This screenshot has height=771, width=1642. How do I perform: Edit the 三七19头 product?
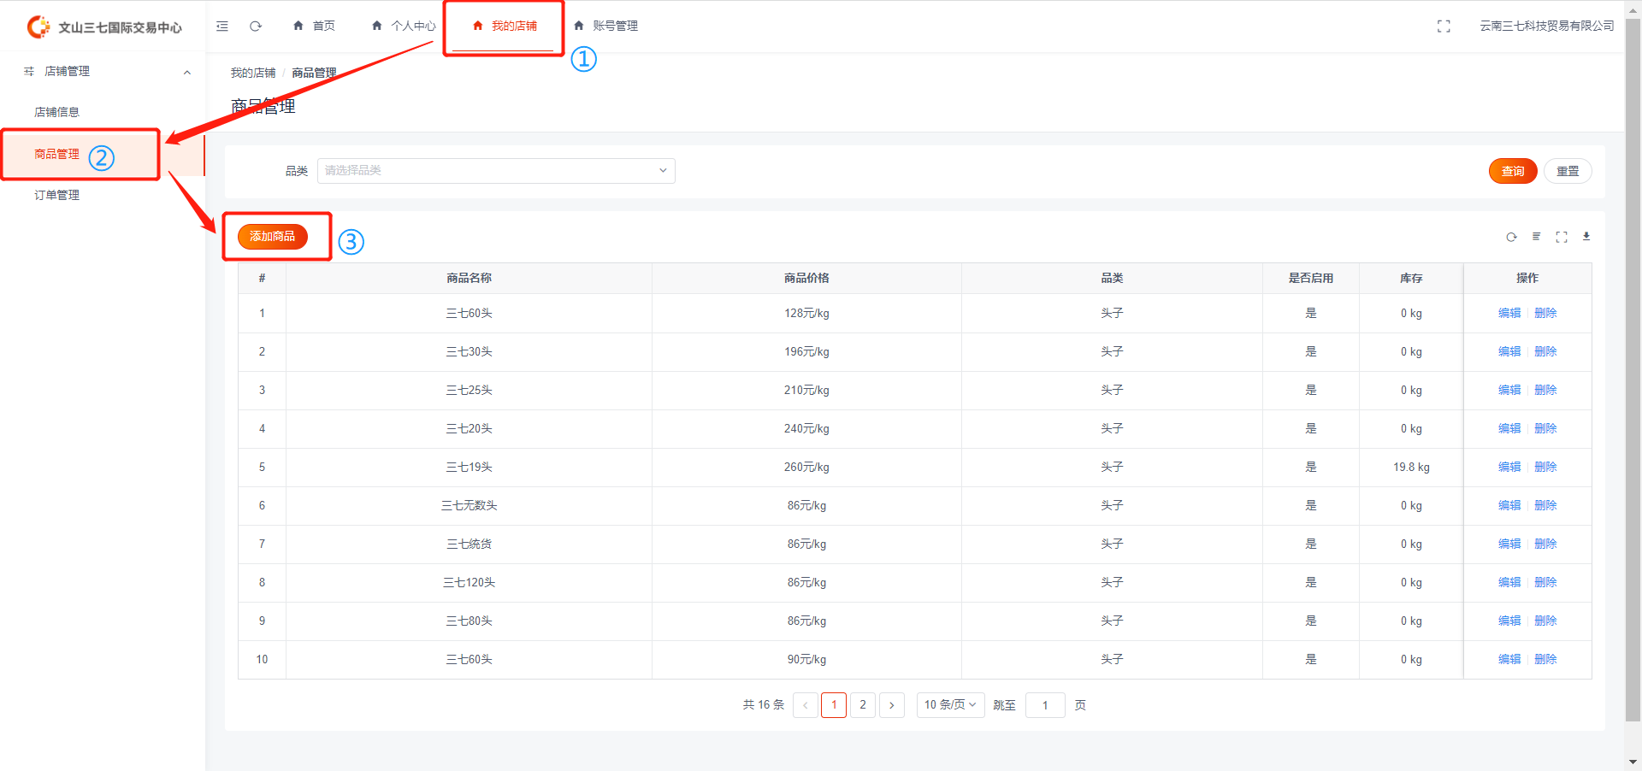pos(1509,468)
